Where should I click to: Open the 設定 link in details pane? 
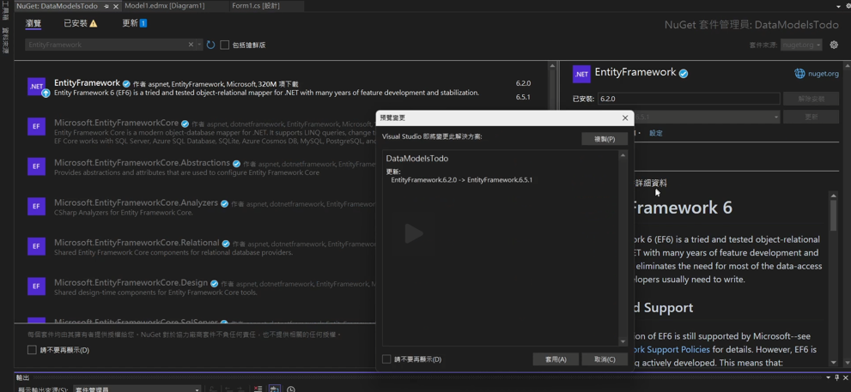655,133
